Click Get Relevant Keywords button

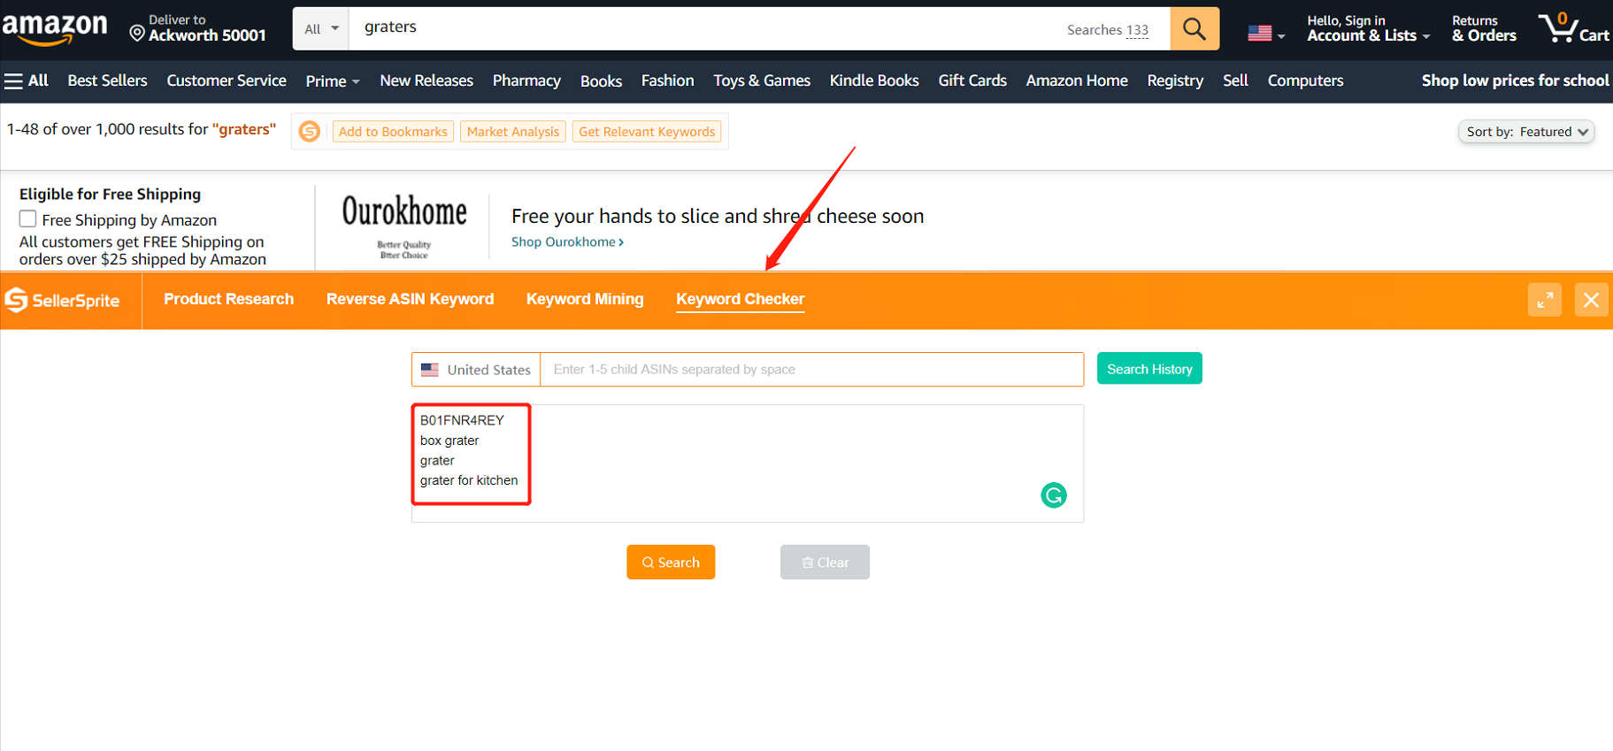click(x=647, y=132)
